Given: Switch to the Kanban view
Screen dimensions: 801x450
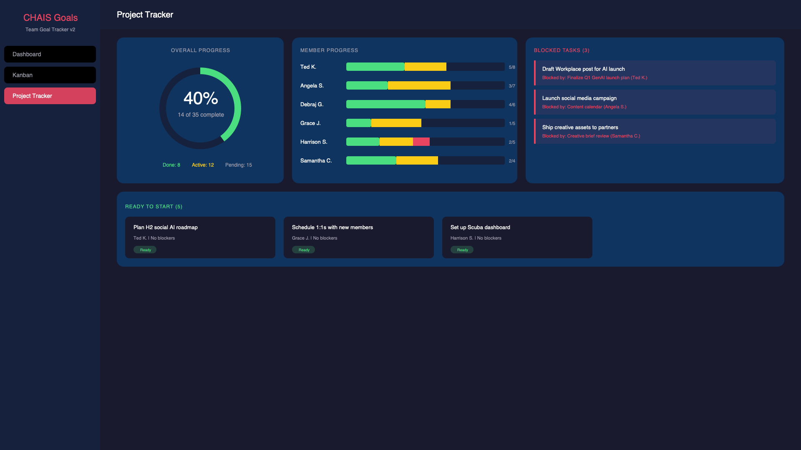Looking at the screenshot, I should (50, 75).
